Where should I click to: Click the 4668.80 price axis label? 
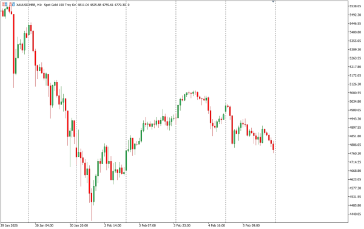356,171
